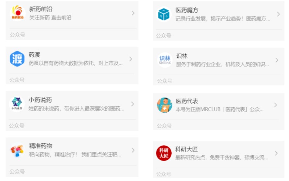Open the chevron on 识林 card

277,60
